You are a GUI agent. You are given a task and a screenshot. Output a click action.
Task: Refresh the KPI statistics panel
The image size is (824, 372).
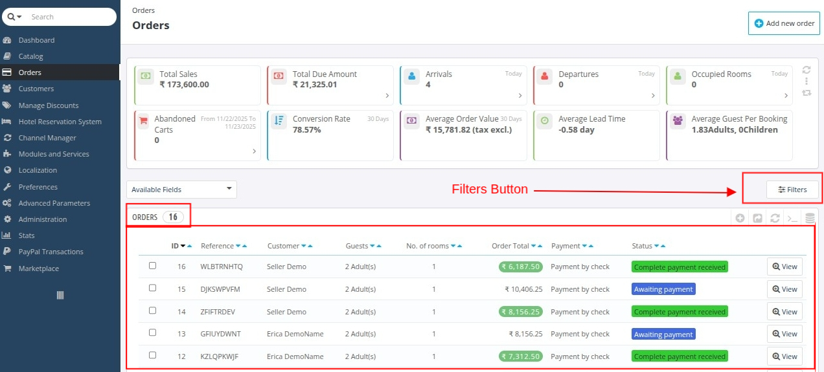click(807, 70)
